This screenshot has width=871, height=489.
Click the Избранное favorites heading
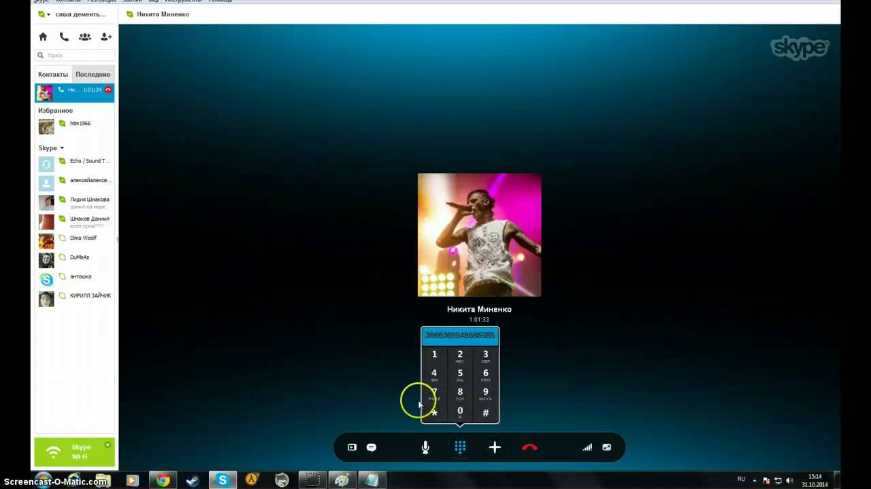click(x=55, y=110)
